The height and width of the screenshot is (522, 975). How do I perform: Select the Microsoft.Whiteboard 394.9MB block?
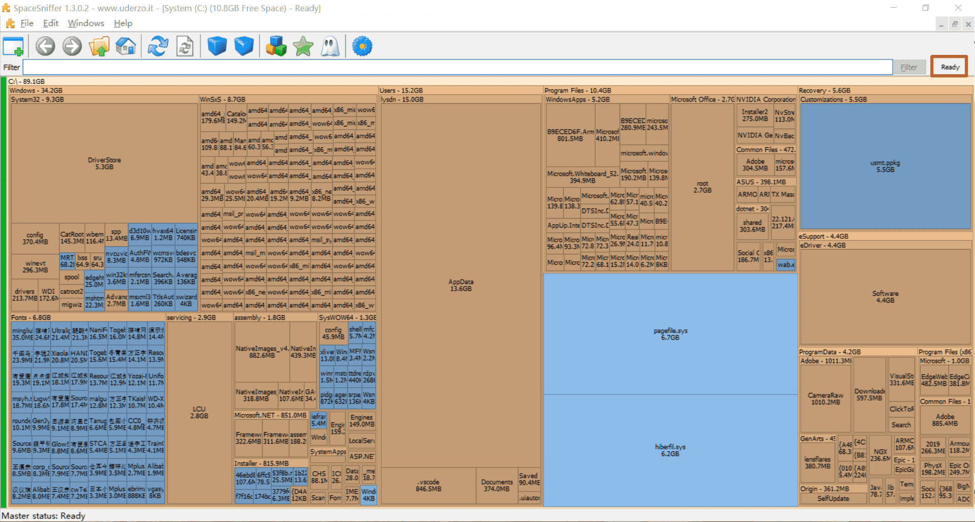point(582,177)
